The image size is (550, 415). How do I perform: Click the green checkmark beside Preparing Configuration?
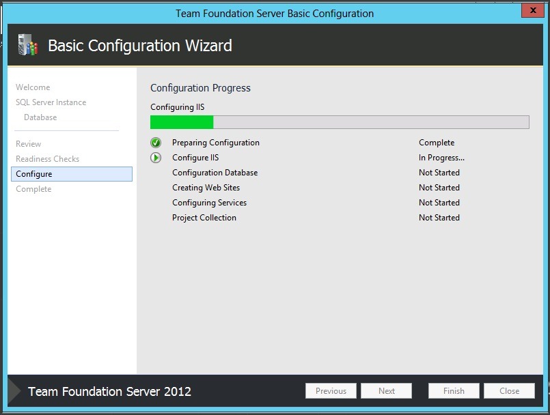point(156,143)
